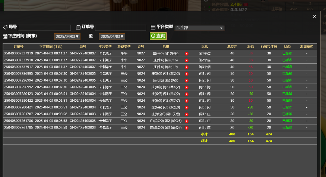The height and width of the screenshot is (177, 326).
Task: Click into the 局号 input field
Action: [x=44, y=28]
